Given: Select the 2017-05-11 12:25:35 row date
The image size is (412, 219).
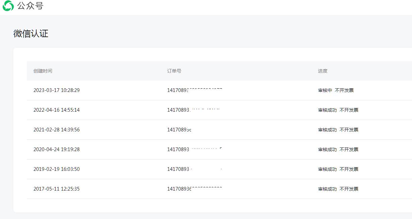Looking at the screenshot, I should click(56, 189).
